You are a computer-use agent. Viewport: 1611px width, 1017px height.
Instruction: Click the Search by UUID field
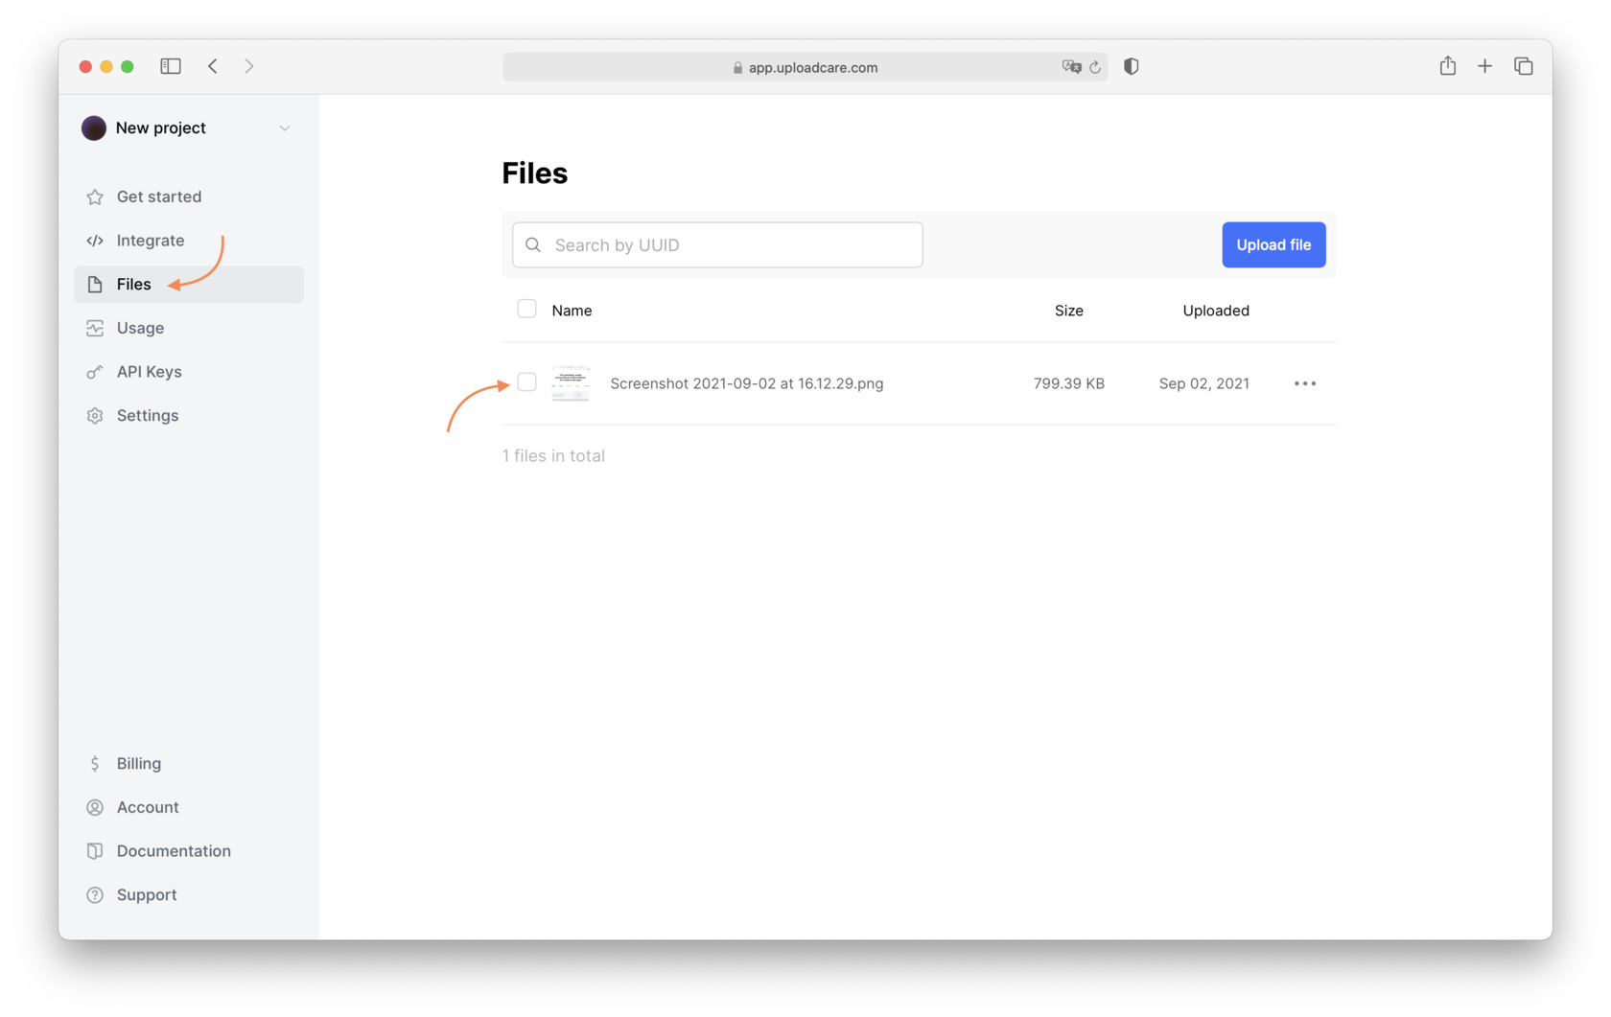pyautogui.click(x=717, y=244)
